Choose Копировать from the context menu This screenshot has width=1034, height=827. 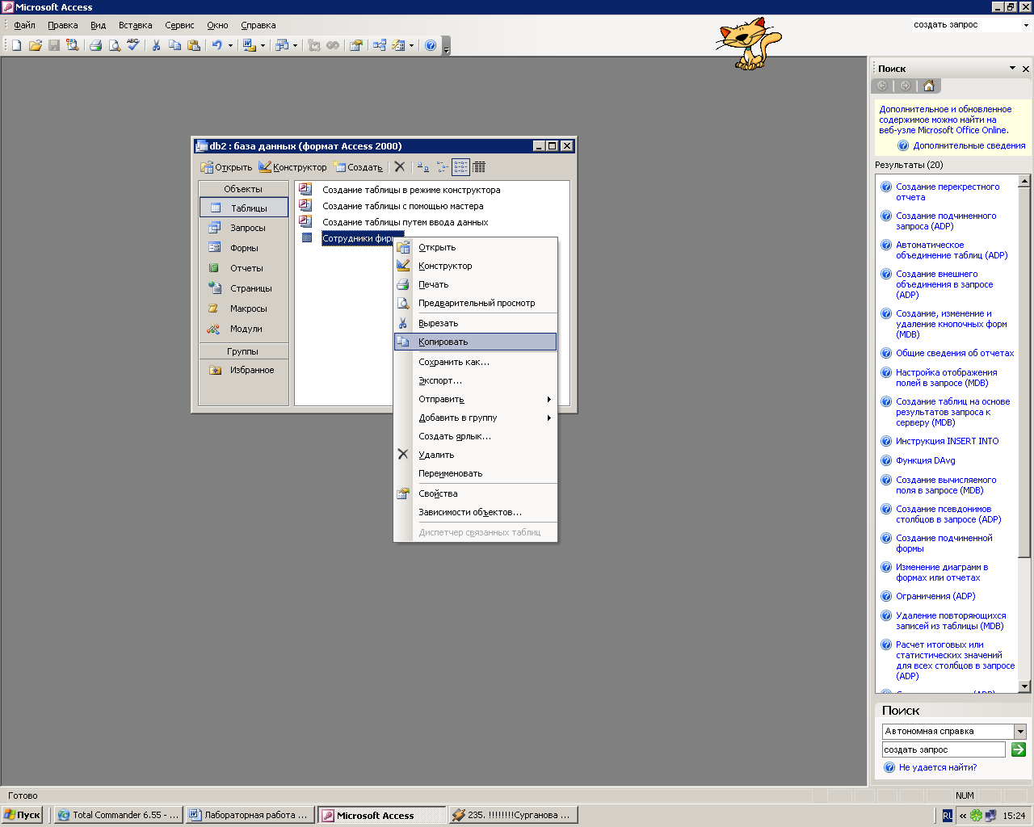tap(475, 342)
